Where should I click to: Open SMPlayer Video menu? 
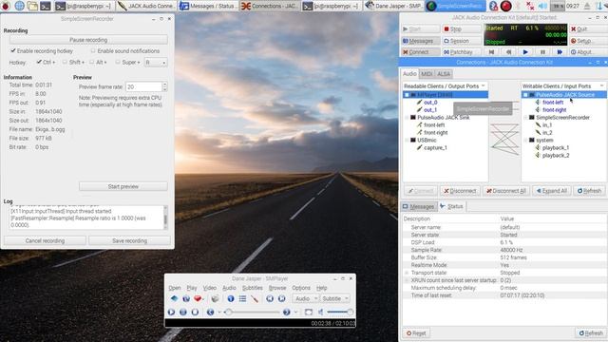(210, 288)
